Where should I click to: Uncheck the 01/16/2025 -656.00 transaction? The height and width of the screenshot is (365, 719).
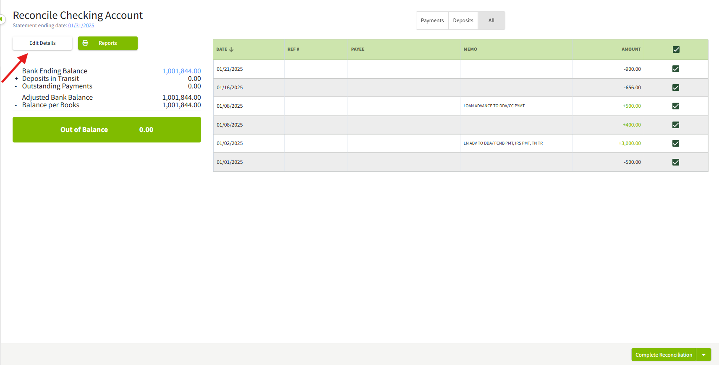pos(675,88)
